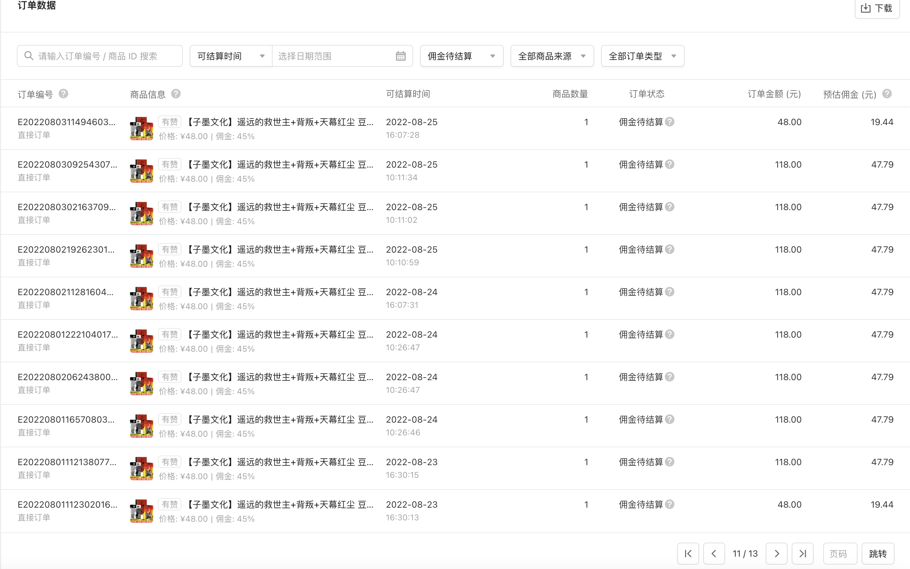
Task: Click search magnifier icon in order search box
Action: 28,56
